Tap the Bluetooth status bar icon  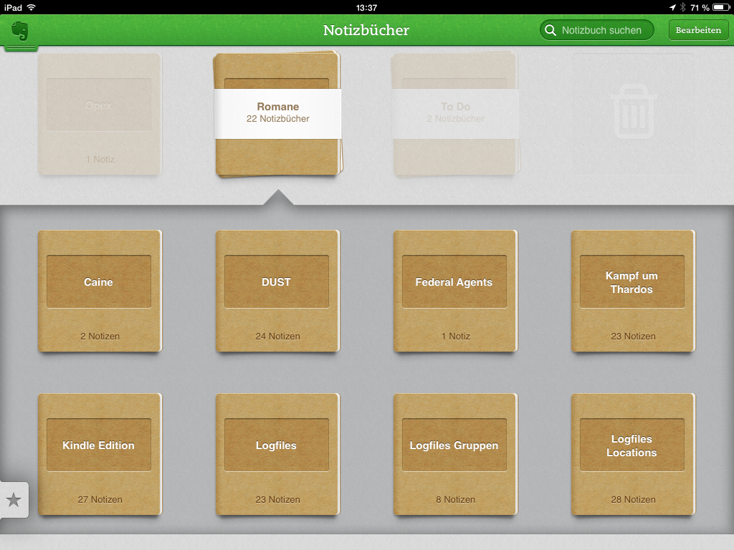click(683, 7)
